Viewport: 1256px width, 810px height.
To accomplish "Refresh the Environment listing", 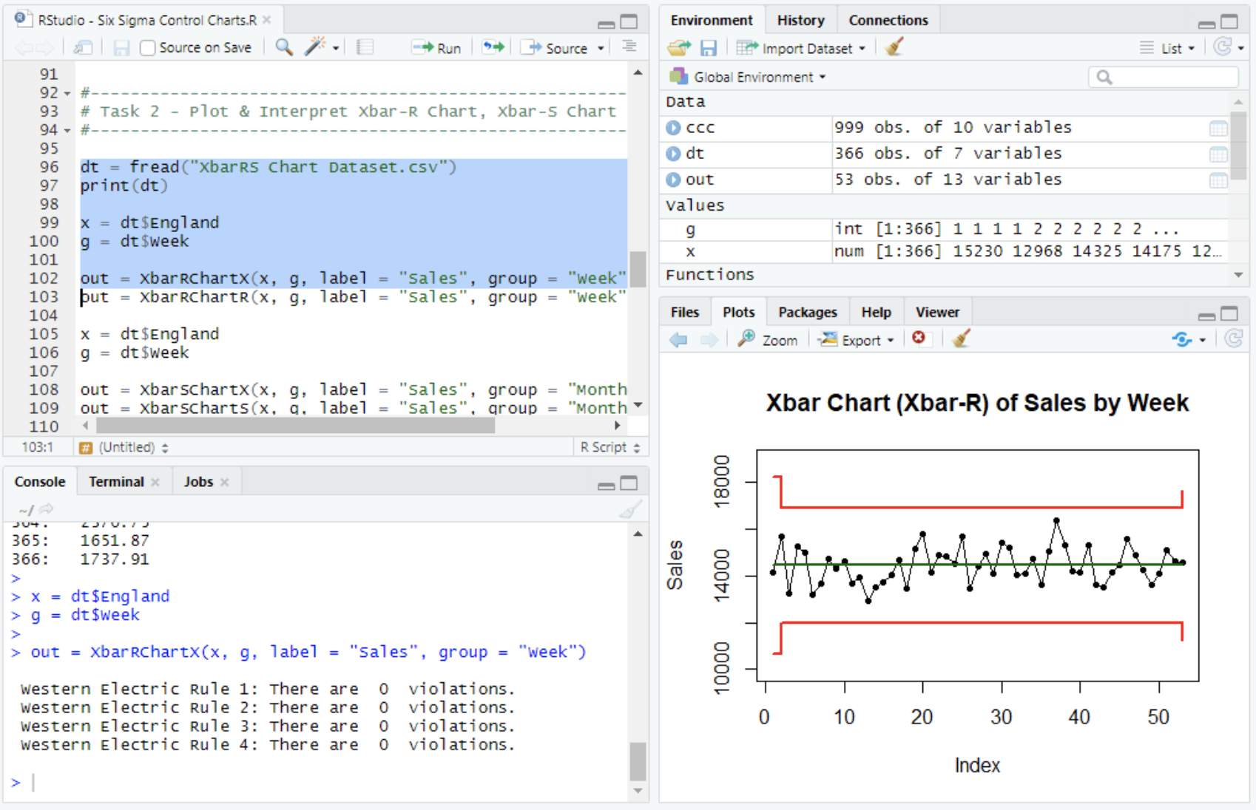I will click(1226, 47).
